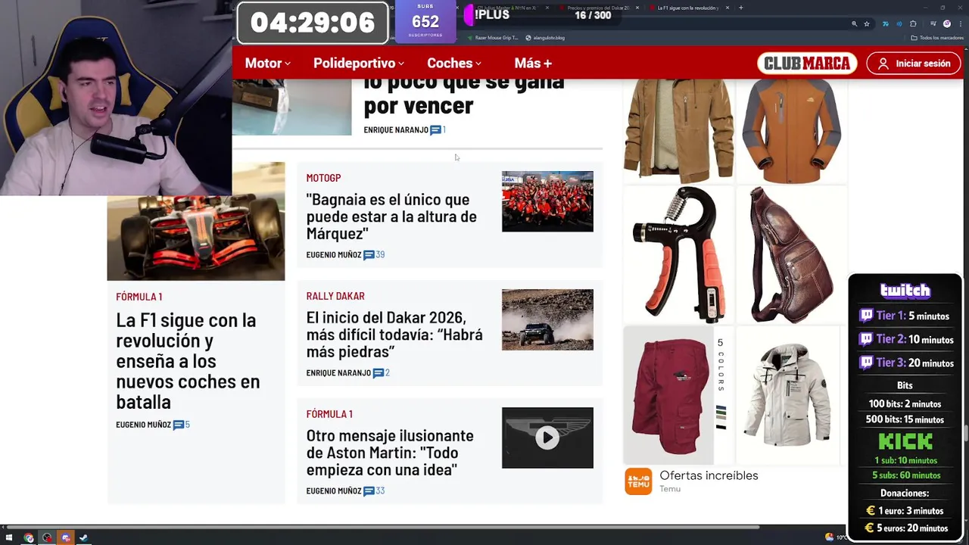Screen dimensions: 969x545
Task: Play the Aston Martin video thumbnail
Action: pos(547,438)
